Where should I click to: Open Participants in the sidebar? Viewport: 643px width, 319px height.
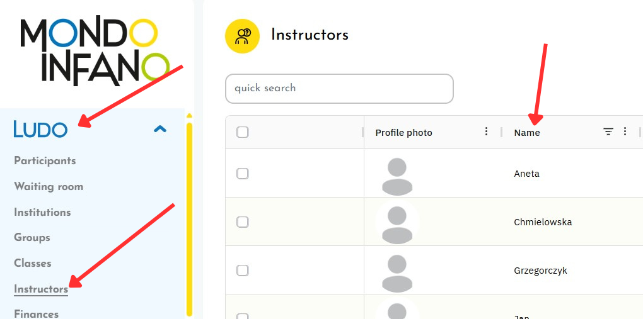[x=45, y=160]
